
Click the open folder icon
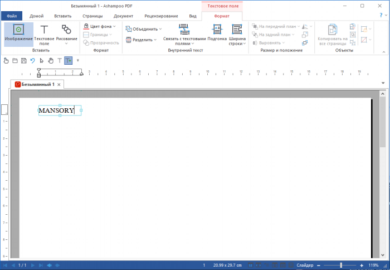pyautogui.click(x=15, y=60)
